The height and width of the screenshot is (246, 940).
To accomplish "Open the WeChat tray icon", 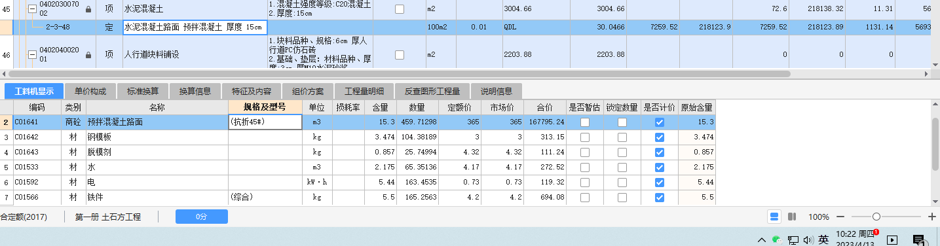I will click(777, 240).
